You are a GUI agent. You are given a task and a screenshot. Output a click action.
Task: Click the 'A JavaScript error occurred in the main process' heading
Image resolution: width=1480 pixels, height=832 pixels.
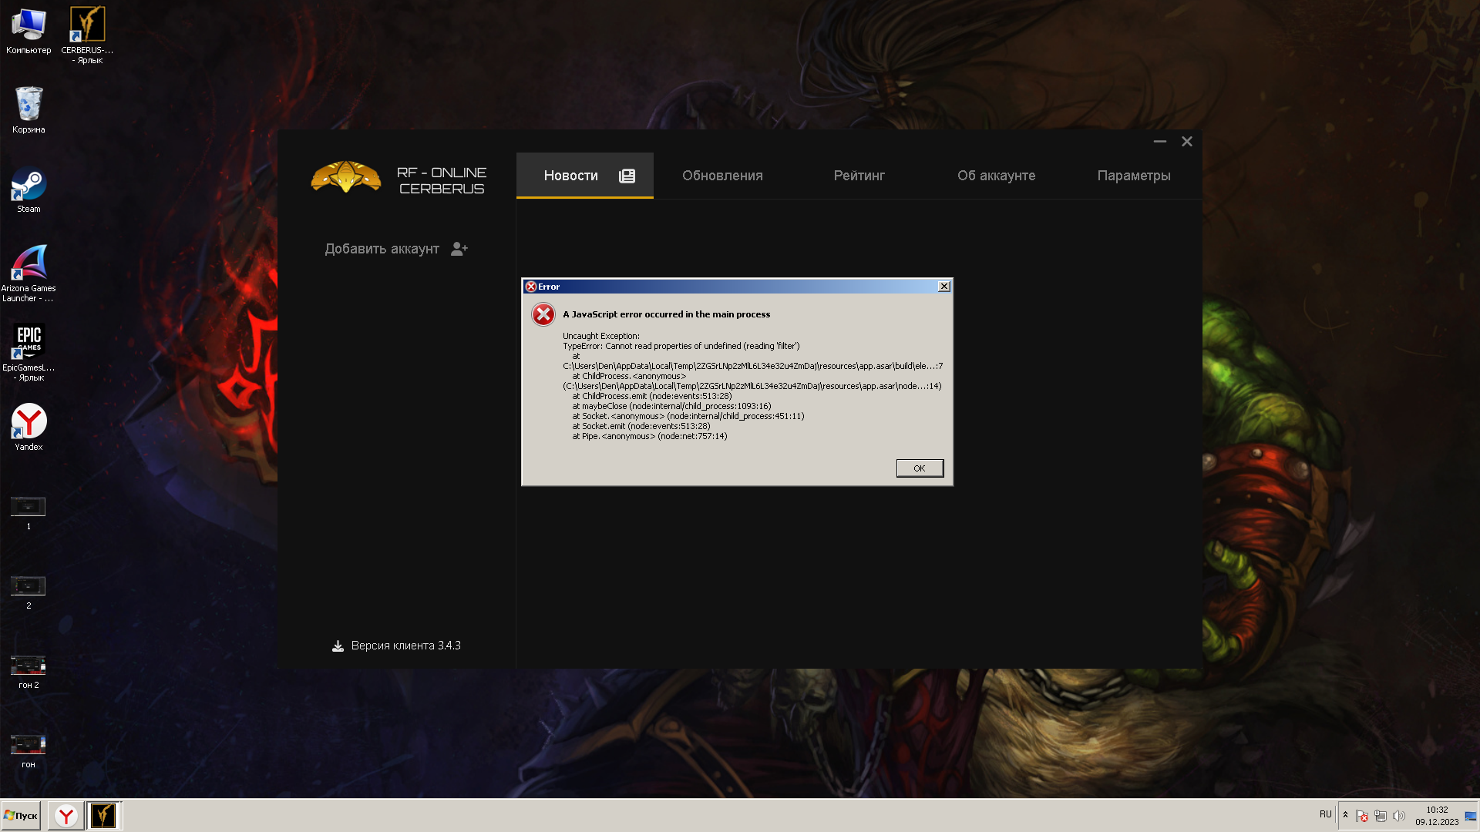[x=666, y=314]
